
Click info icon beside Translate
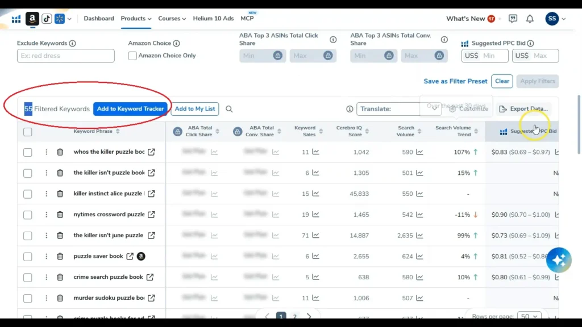350,109
